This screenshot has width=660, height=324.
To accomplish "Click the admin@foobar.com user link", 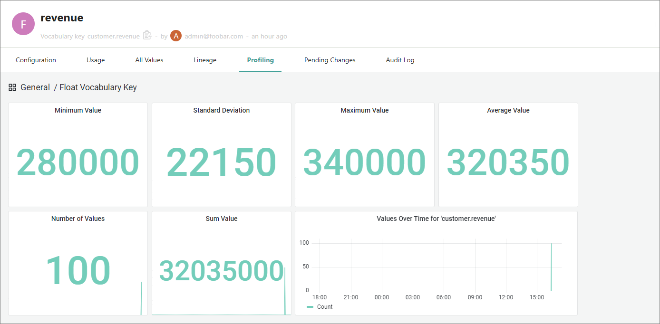I will tap(214, 36).
